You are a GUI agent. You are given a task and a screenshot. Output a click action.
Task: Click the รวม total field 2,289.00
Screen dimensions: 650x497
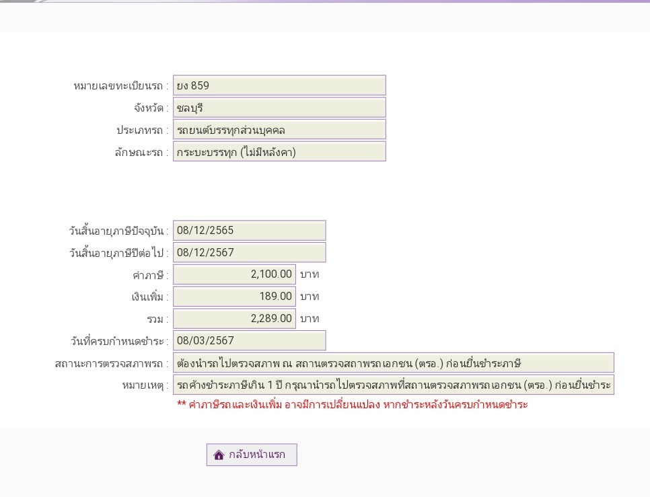tap(234, 319)
